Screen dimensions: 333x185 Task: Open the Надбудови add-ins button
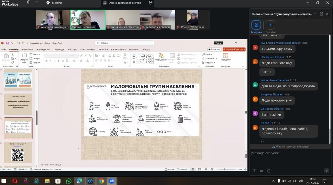coord(226,57)
